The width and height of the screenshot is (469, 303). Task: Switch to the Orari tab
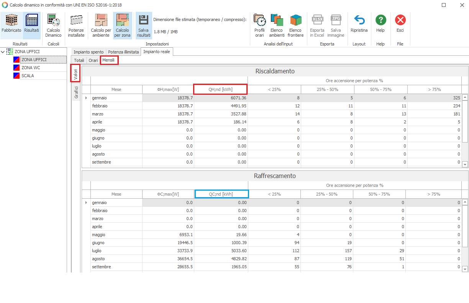pos(93,60)
